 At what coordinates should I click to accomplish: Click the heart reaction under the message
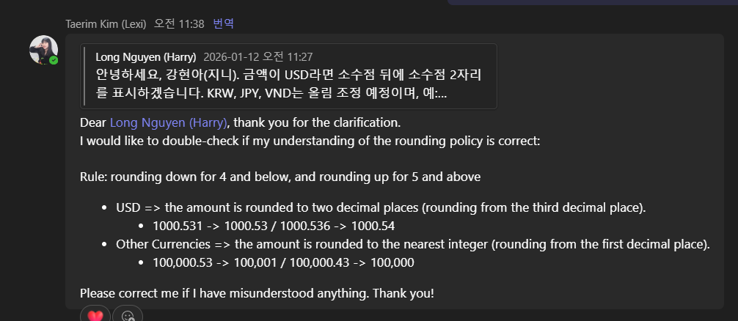(95, 316)
